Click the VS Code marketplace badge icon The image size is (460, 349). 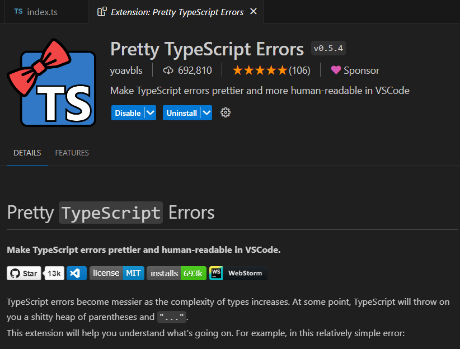pos(77,273)
